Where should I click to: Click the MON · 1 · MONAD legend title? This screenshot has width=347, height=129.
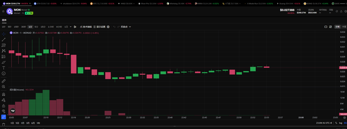point(22,33)
